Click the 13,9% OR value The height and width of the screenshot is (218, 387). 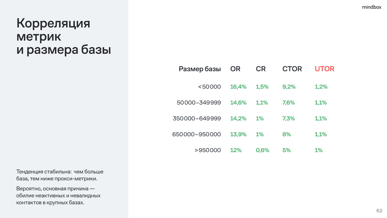tap(238, 134)
